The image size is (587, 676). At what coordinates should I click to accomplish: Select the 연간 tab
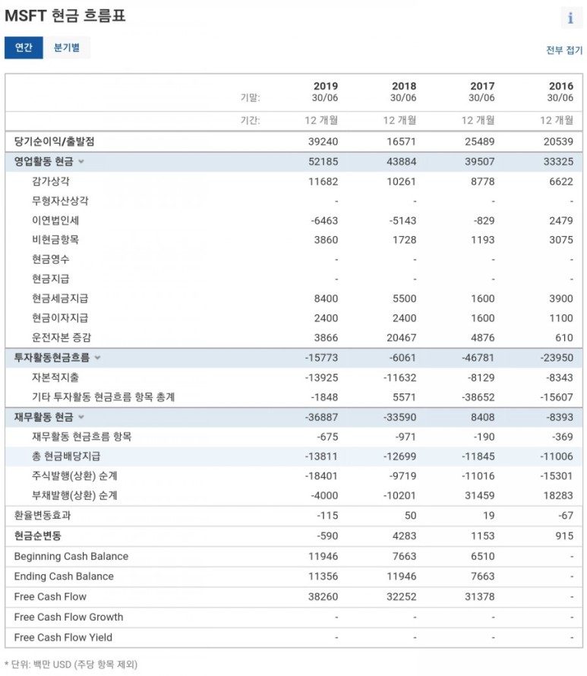point(24,47)
